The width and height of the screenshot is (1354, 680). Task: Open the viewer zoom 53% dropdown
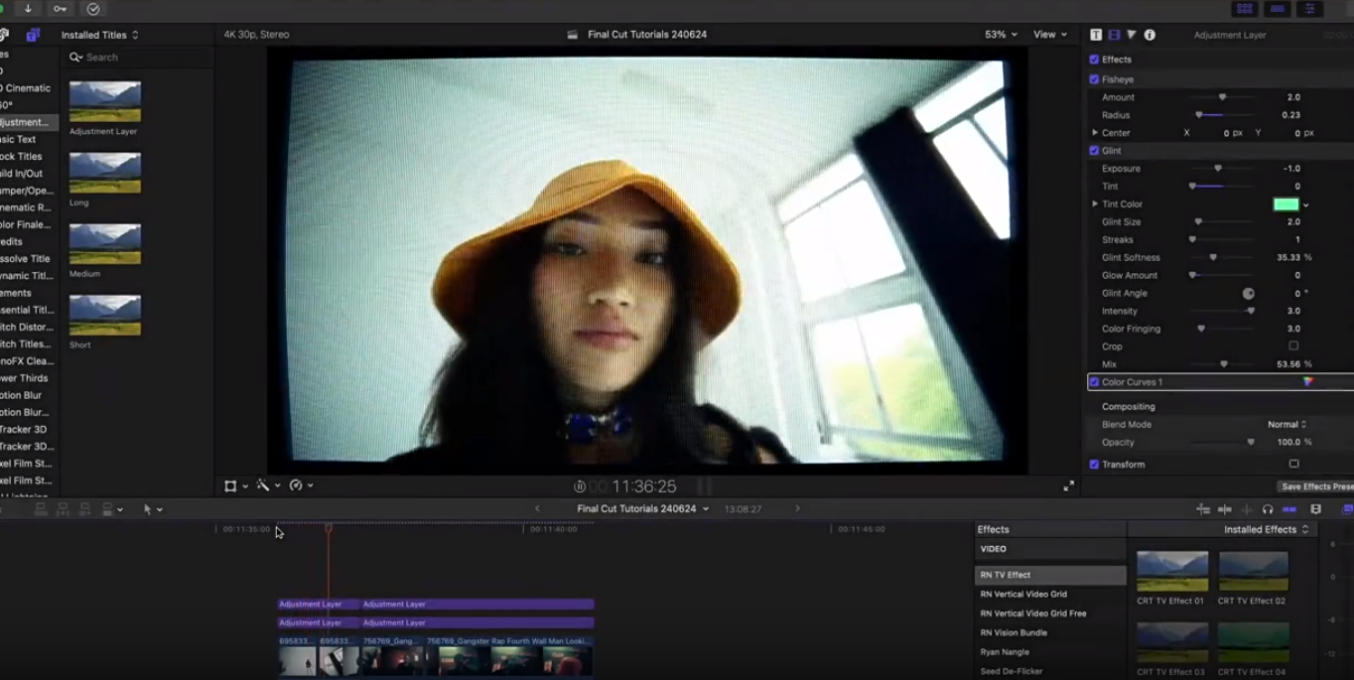point(1001,35)
